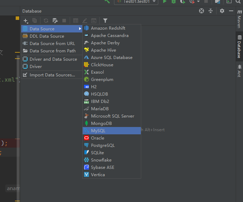Open the table editor icon in Database toolbar
This screenshot has width=243, height=202.
(76, 21)
